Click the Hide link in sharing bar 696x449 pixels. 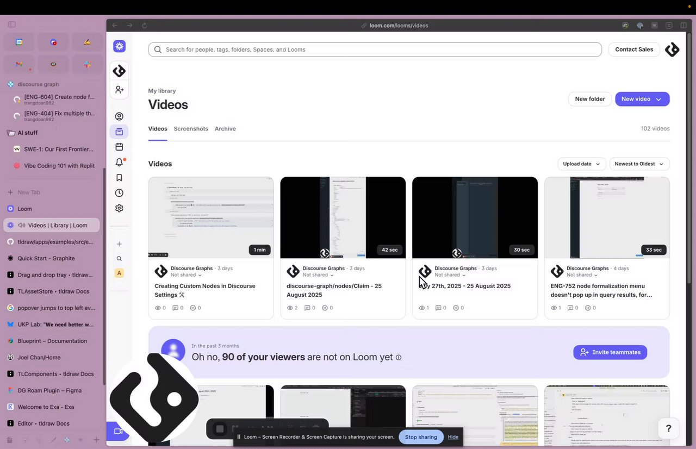pyautogui.click(x=453, y=437)
